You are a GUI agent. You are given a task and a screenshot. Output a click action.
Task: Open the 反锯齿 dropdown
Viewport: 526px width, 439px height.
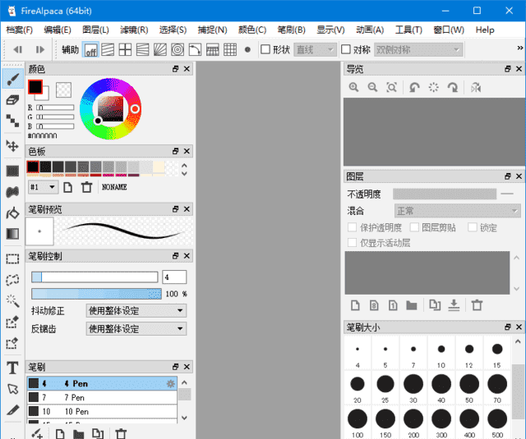136,329
